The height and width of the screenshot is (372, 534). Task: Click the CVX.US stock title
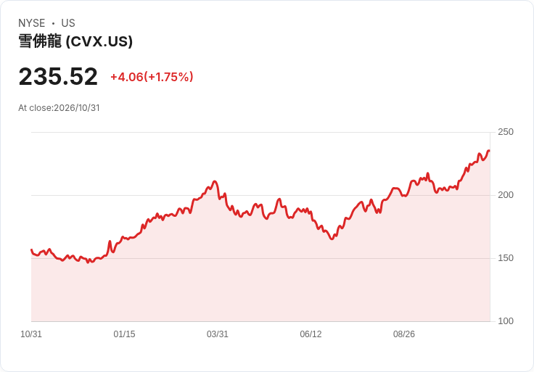75,41
